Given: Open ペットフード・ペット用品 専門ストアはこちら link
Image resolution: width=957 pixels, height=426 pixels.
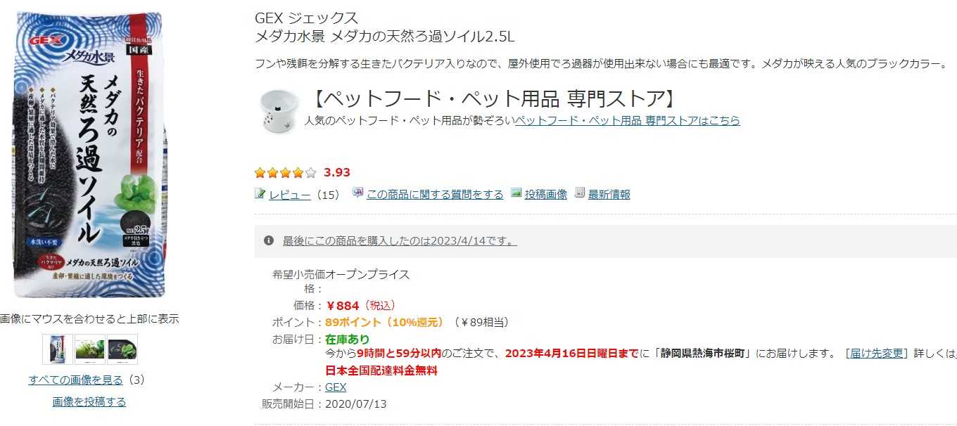Looking at the screenshot, I should [627, 120].
